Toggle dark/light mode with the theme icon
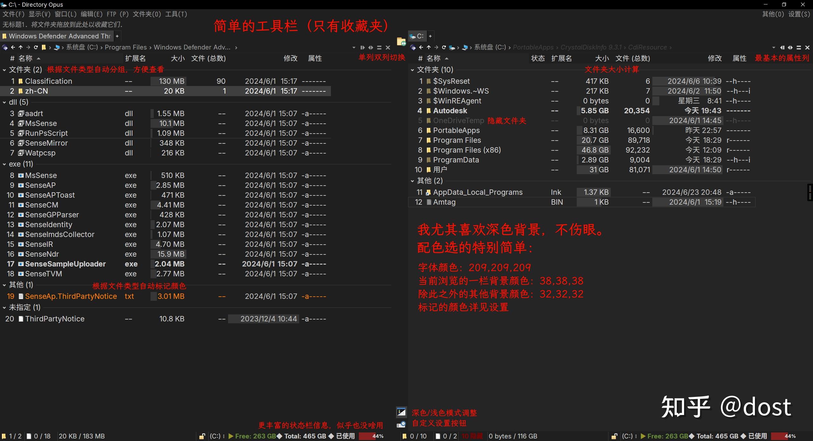 (401, 412)
